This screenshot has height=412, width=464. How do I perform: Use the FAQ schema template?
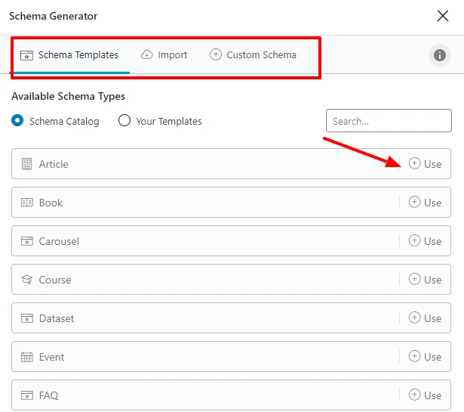click(x=425, y=395)
